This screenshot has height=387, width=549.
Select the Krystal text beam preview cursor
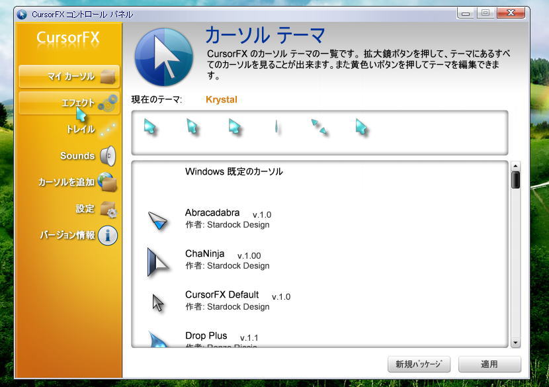276,127
